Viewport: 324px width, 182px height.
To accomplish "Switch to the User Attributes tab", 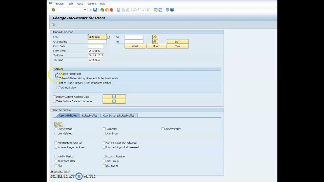I will click(x=68, y=116).
